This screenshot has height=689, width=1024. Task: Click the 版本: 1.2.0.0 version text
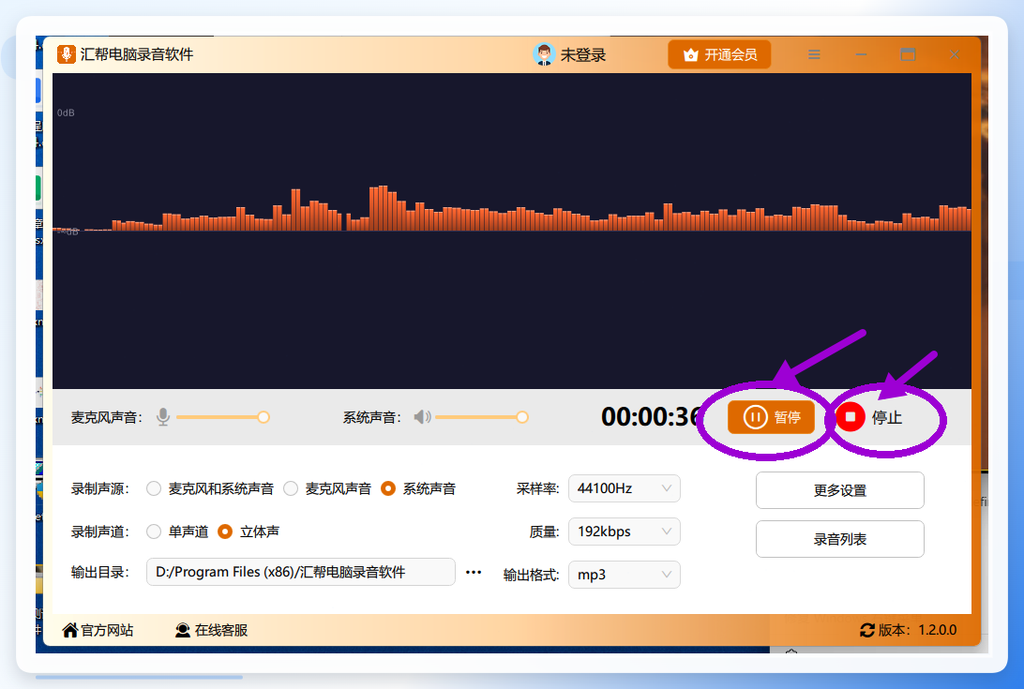917,630
